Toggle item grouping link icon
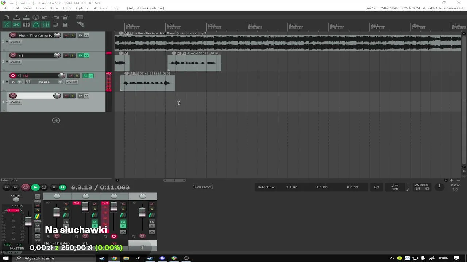The width and height of the screenshot is (467, 262). pyautogui.click(x=16, y=25)
